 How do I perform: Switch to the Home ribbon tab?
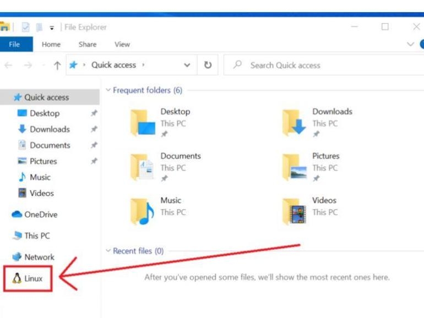coord(51,45)
